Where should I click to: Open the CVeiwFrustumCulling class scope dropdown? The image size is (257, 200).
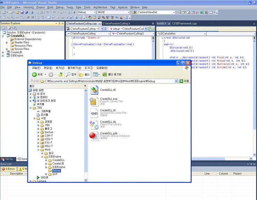pyautogui.click(x=109, y=34)
